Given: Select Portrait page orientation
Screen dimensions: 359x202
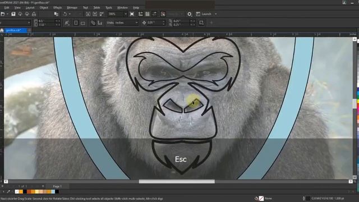Looking at the screenshot, I should click(76, 23).
